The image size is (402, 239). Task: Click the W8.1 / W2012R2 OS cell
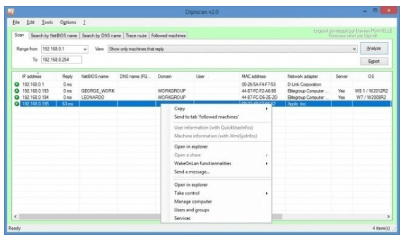371,91
